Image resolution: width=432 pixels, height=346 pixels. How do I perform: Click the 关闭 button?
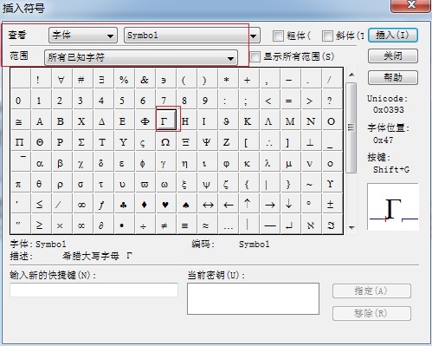tap(393, 56)
